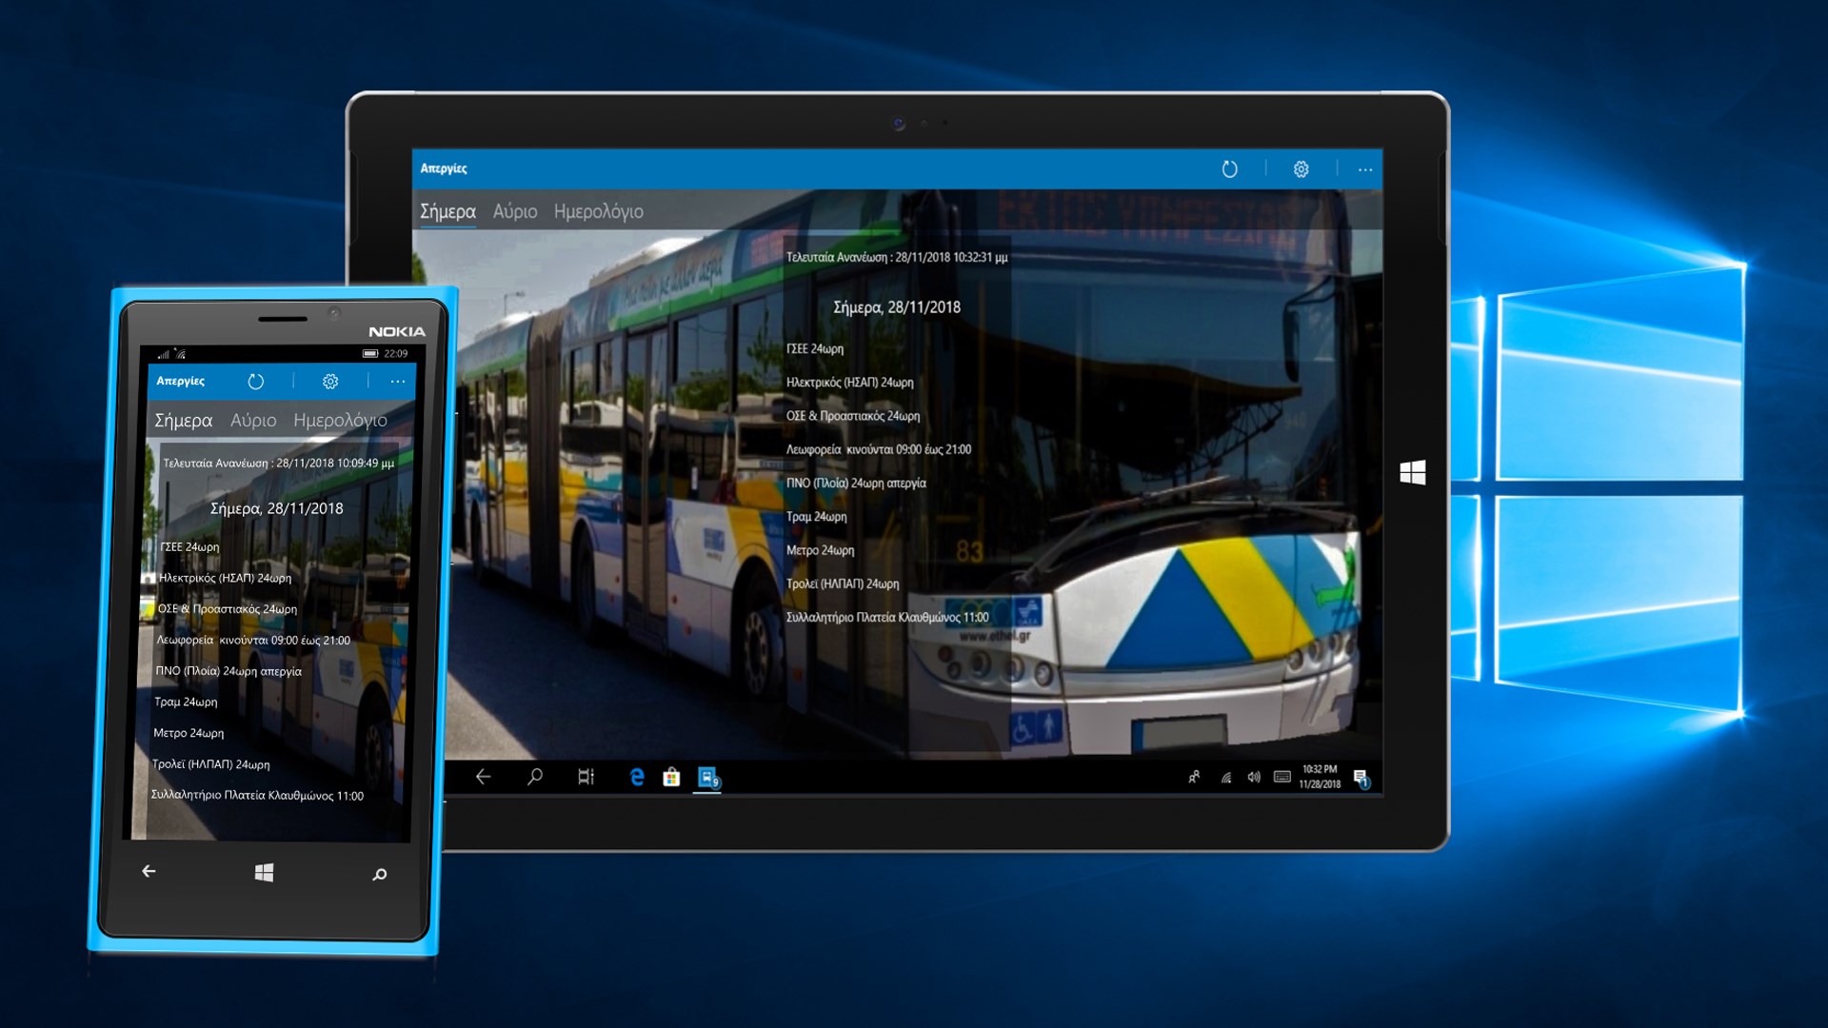This screenshot has height=1028, width=1828.
Task: Launch Microsoft Edge from the tablet taskbar
Action: [637, 777]
